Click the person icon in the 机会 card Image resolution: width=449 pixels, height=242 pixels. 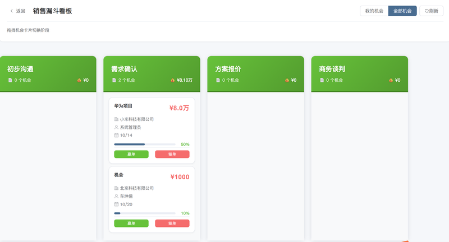(116, 196)
